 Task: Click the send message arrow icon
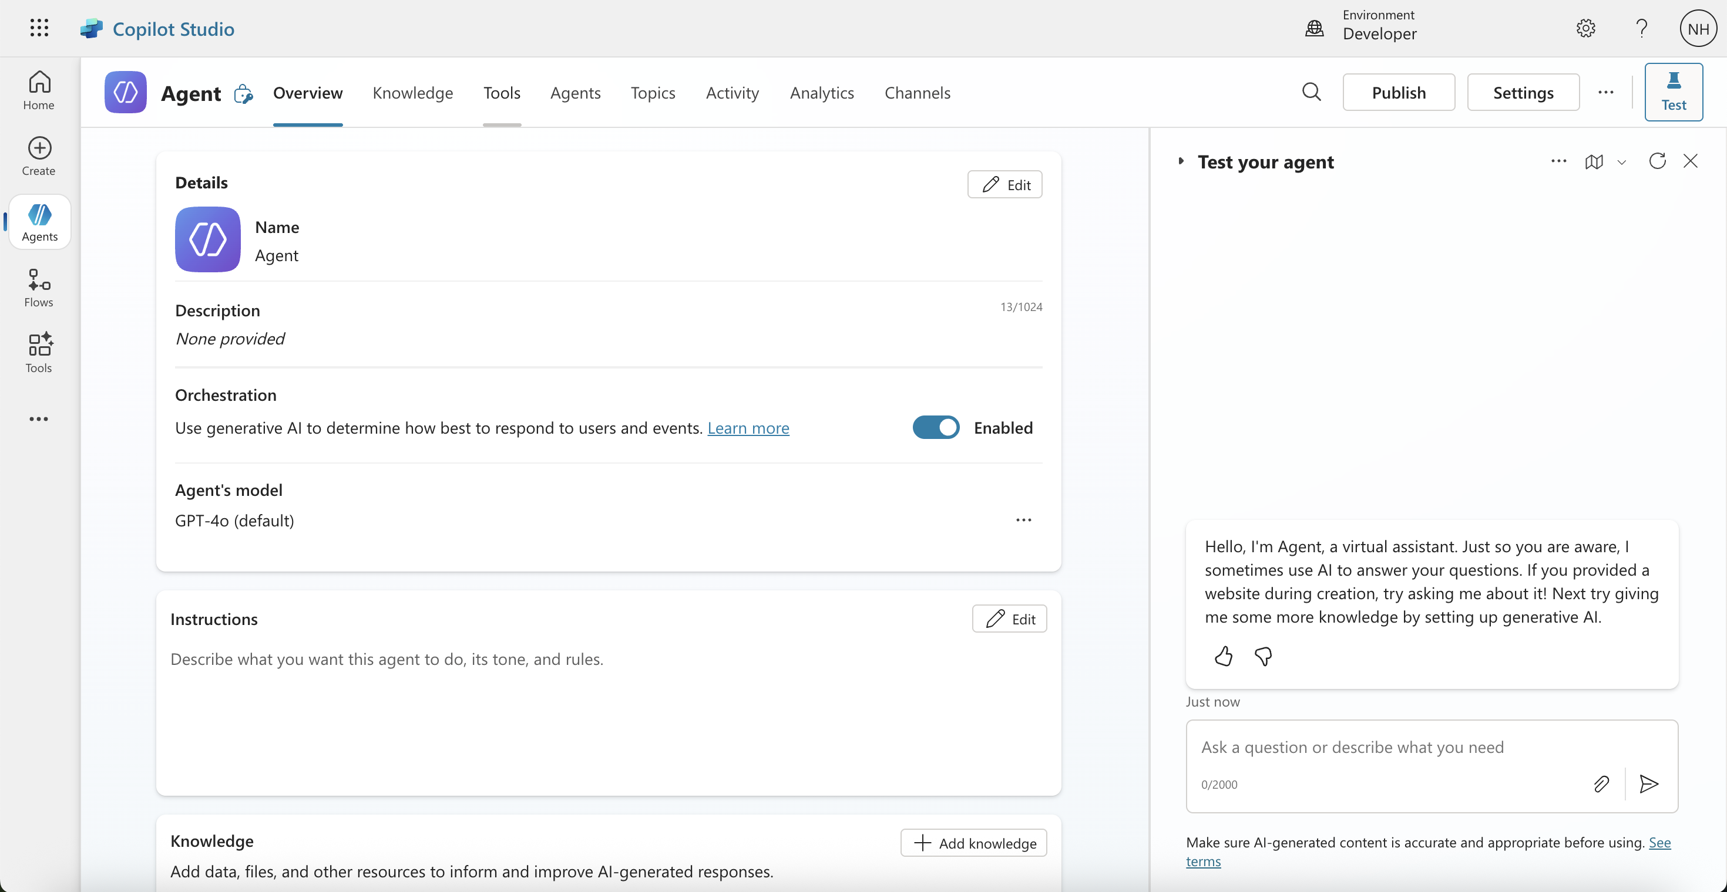[x=1648, y=783]
